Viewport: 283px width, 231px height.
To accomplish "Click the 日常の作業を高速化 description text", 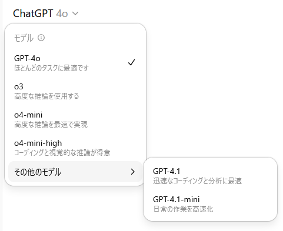I will (183, 209).
